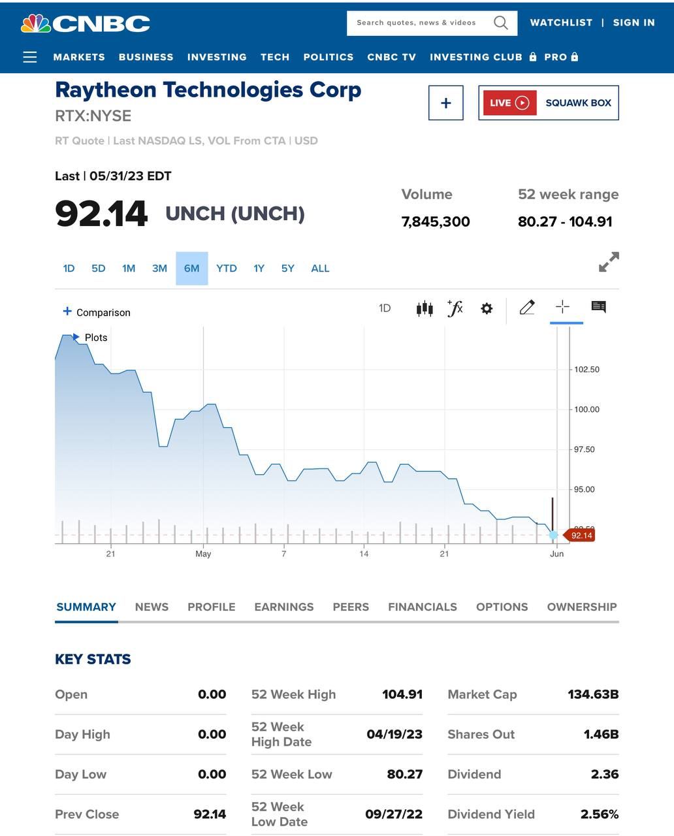
Task: Open the PRO menu item
Action: pyautogui.click(x=556, y=57)
